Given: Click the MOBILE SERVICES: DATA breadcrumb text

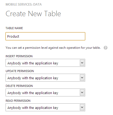Looking at the screenshot, I should pyautogui.click(x=24, y=5).
